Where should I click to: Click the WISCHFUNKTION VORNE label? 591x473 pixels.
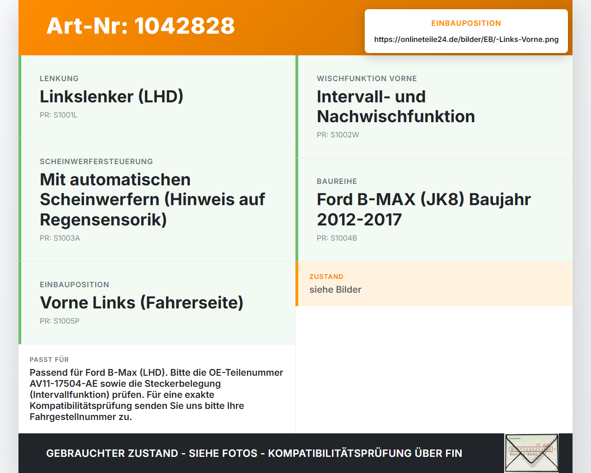click(x=367, y=78)
